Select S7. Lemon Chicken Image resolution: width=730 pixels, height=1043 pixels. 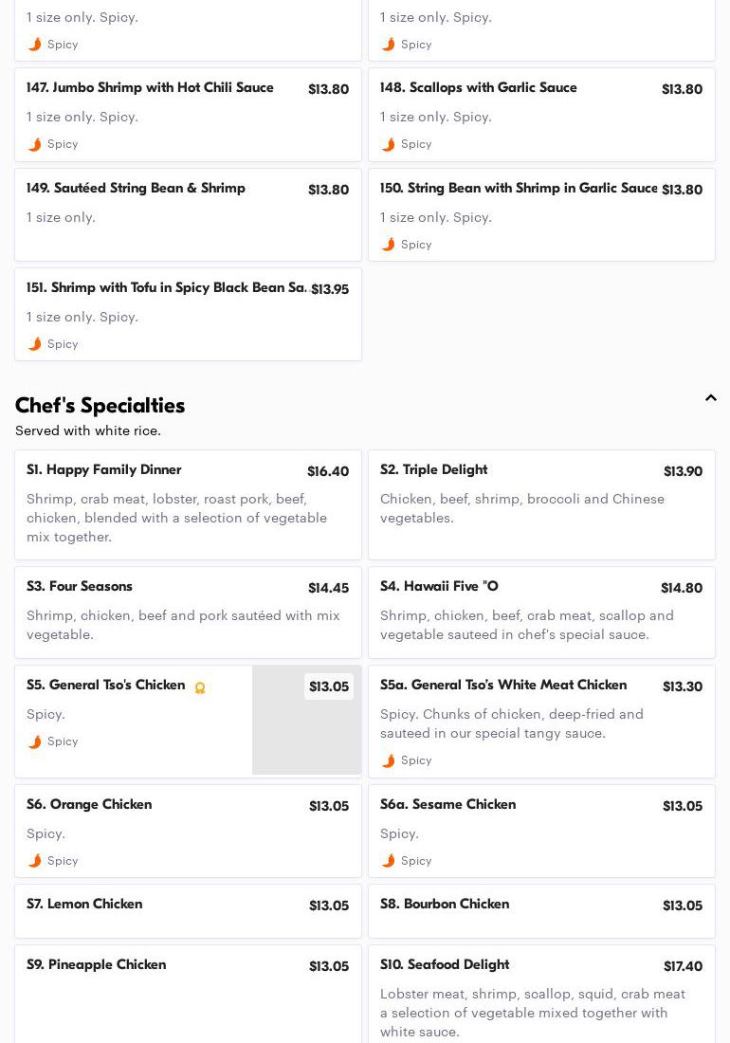tap(188, 910)
